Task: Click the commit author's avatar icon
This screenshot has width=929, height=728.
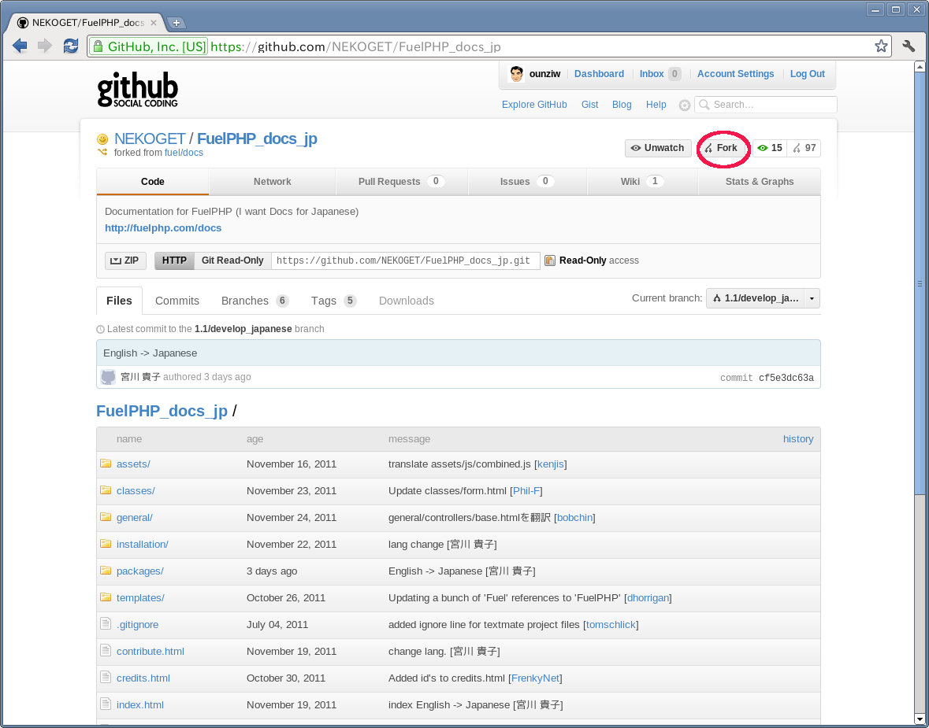Action: click(108, 377)
